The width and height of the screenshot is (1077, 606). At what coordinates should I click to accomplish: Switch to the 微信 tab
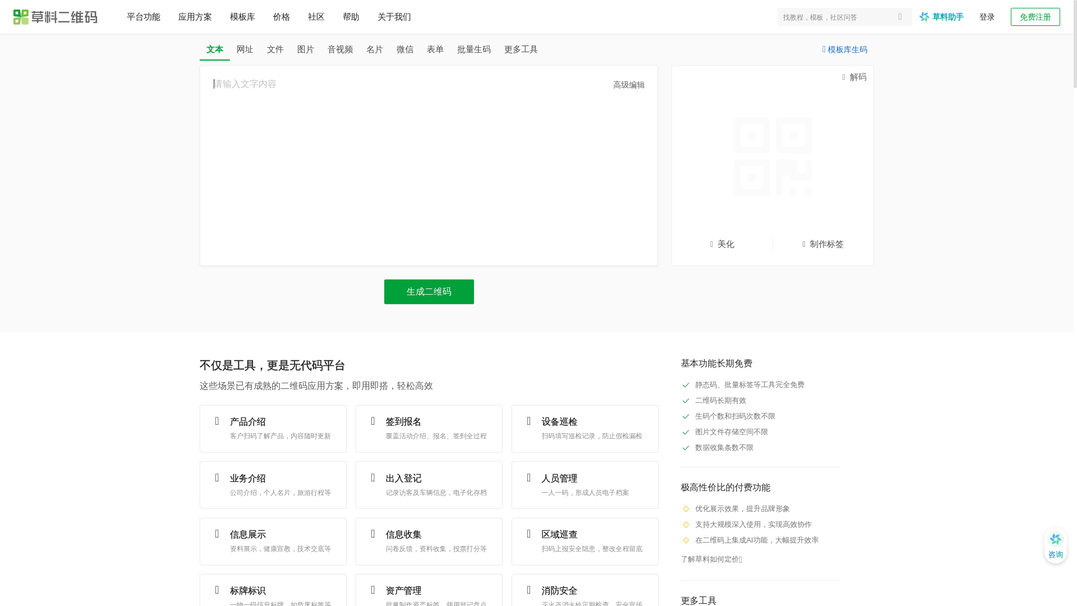click(405, 49)
